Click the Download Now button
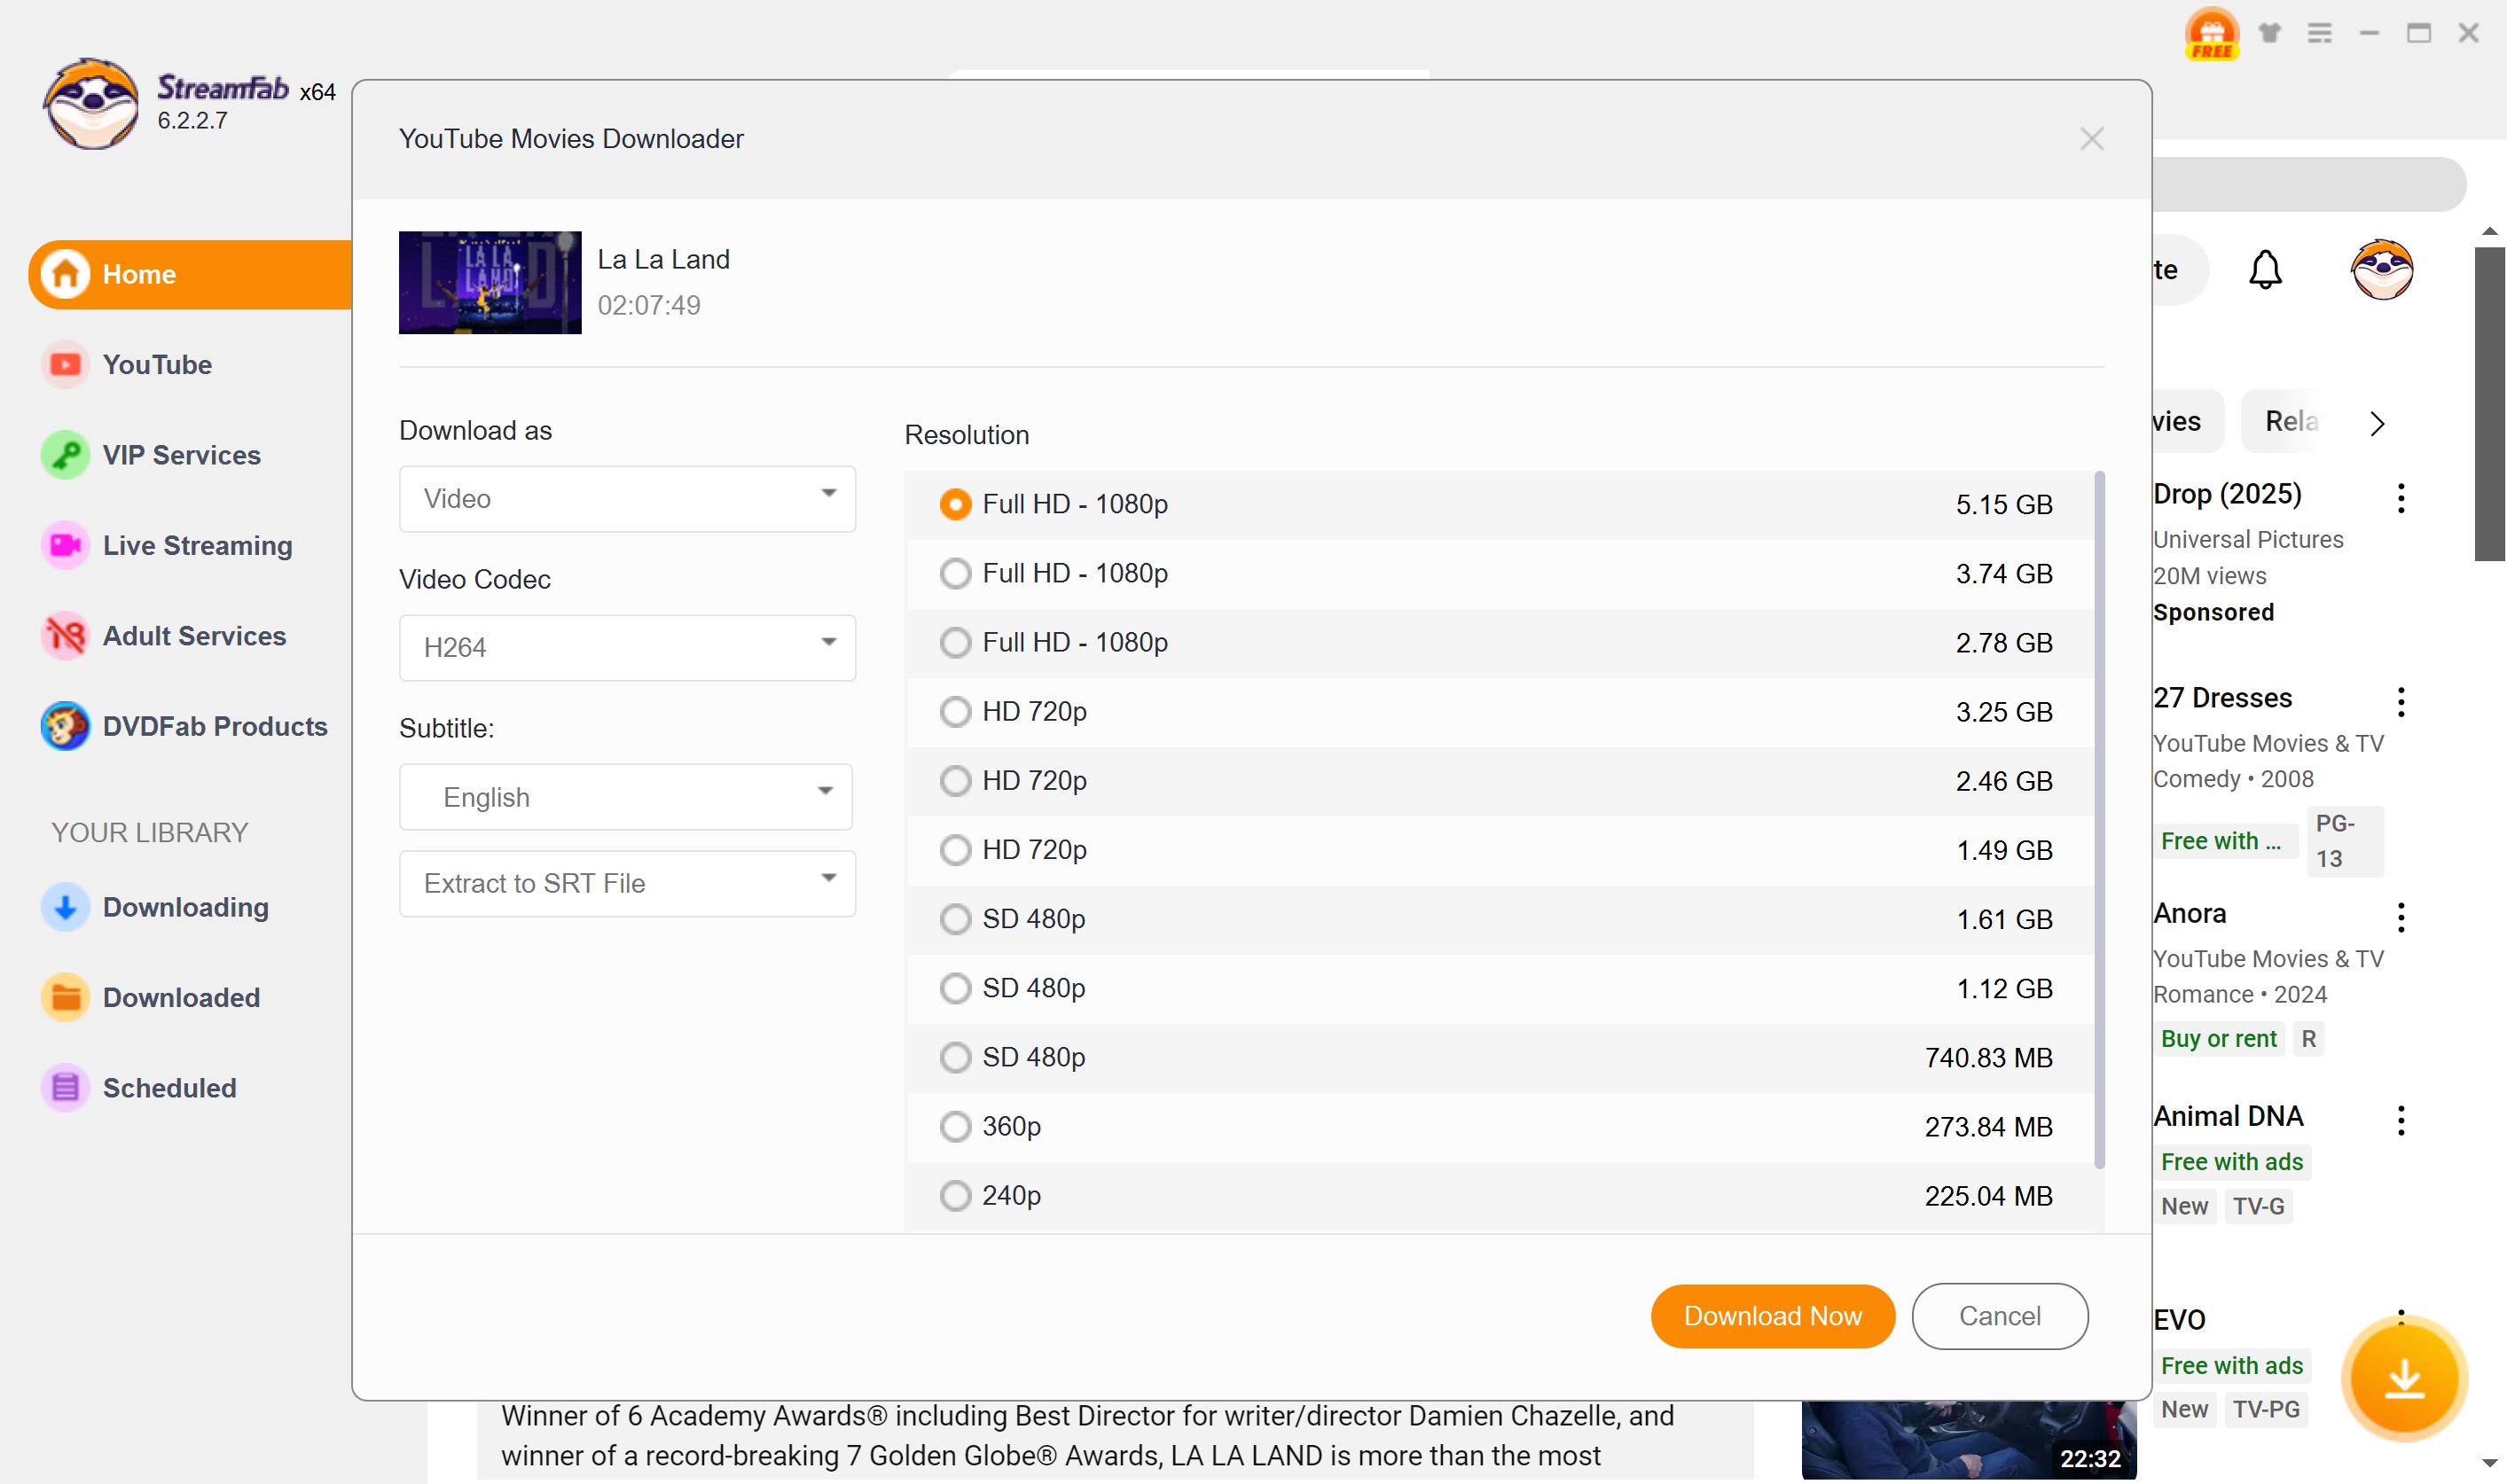This screenshot has height=1484, width=2507. [1772, 1316]
